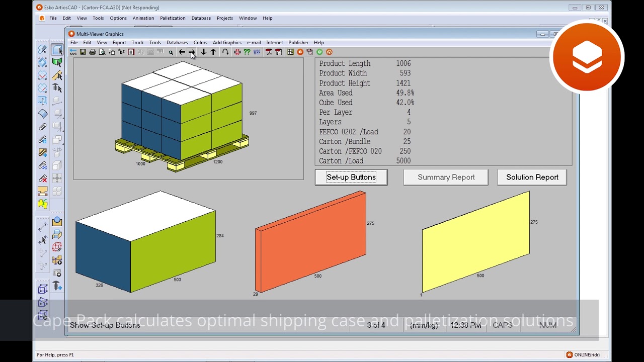Viewport: 644px width, 362px height.
Task: Open the Add Graphics menu
Action: click(x=227, y=43)
